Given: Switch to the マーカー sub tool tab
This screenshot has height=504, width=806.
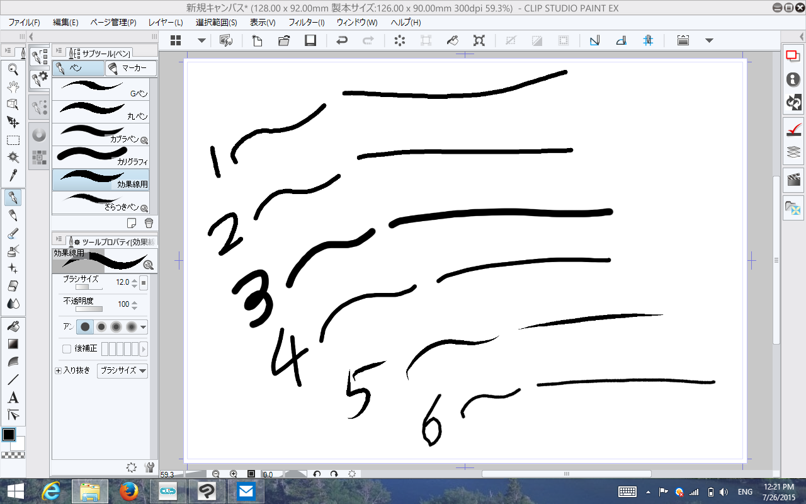Looking at the screenshot, I should point(130,68).
